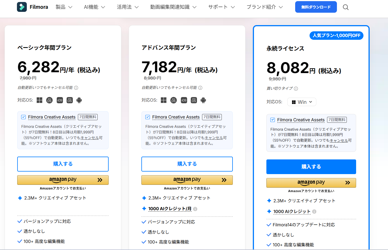Click 購入する for the perpetual license
Screen dimensions: 388x250
click(311, 167)
